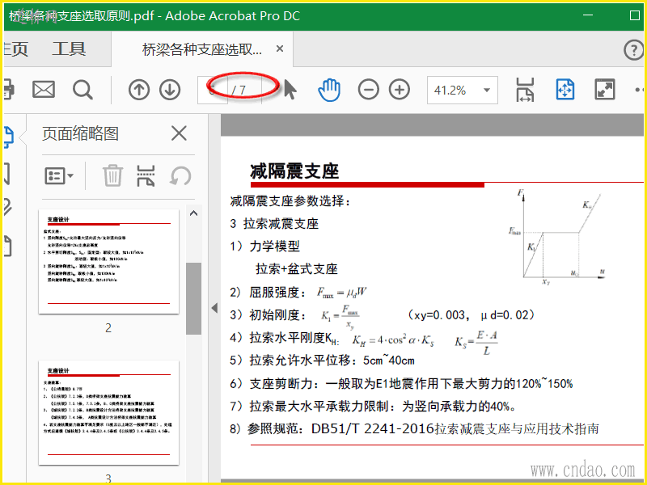Click the fit width scrolling icon

[x=525, y=90]
